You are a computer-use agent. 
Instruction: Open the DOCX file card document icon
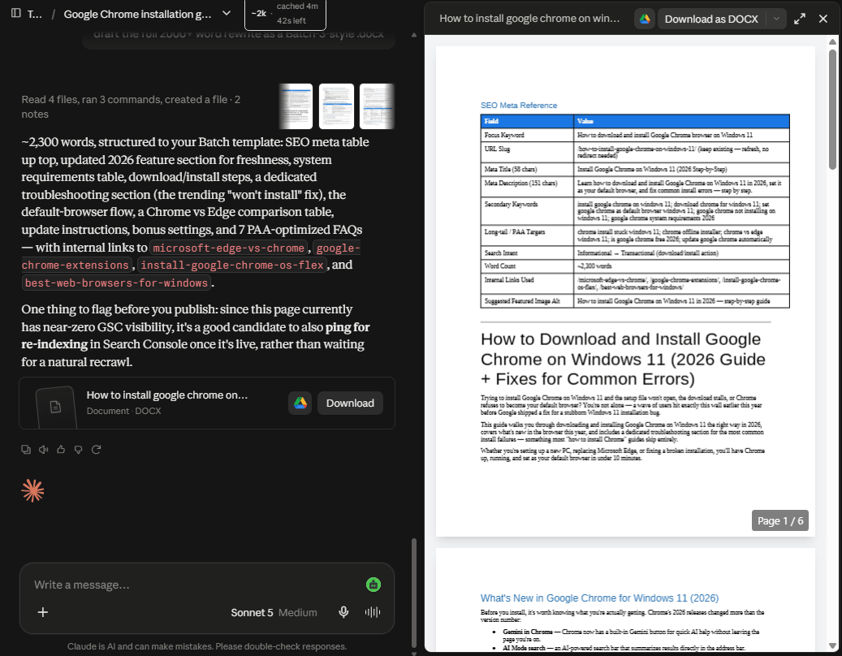56,407
